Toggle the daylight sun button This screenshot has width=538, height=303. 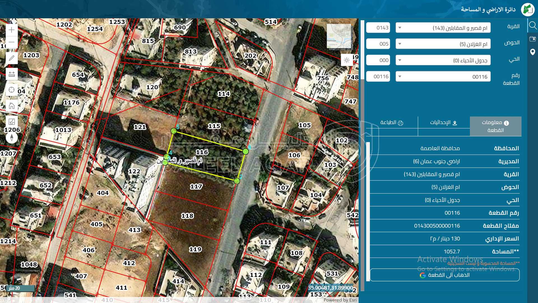347,60
